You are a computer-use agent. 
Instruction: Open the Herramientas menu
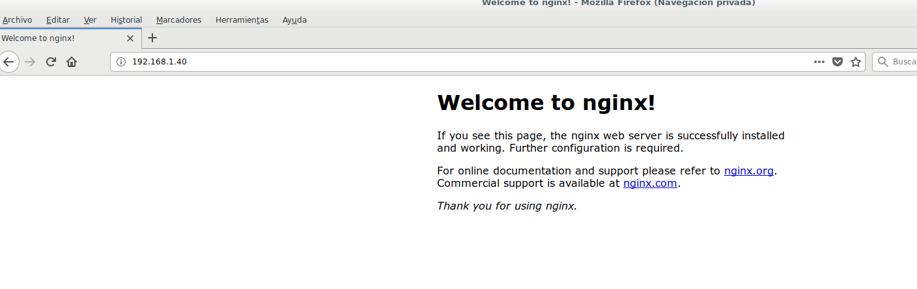242,20
